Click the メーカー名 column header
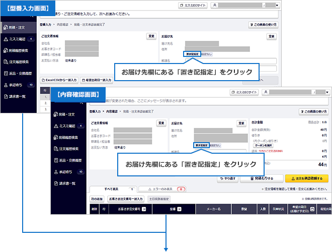Screen dimensions: 332x252 click(x=214, y=209)
